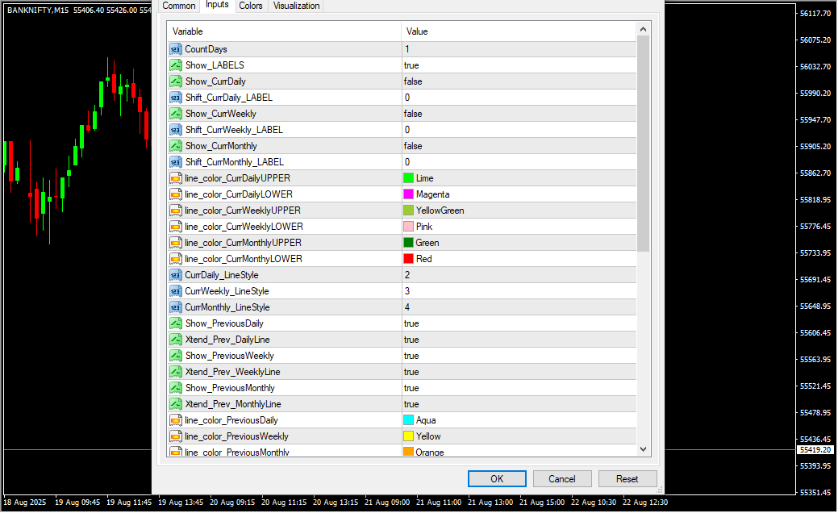The width and height of the screenshot is (838, 513).
Task: Click the line_color_PreviousDaily color icon
Action: point(176,420)
